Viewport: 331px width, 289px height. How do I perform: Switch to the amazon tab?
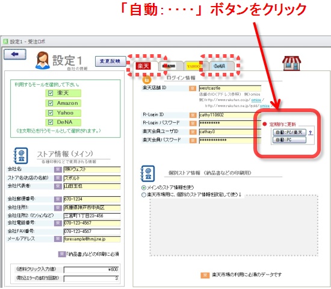click(170, 66)
